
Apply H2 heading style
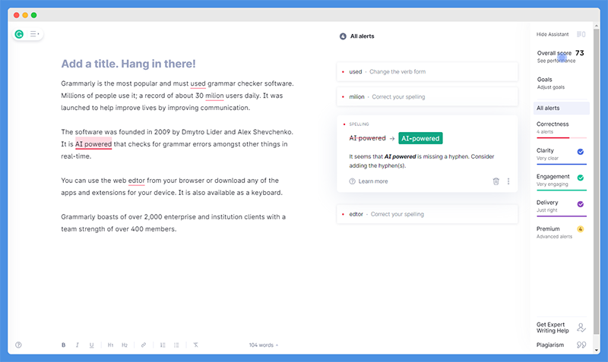click(125, 345)
